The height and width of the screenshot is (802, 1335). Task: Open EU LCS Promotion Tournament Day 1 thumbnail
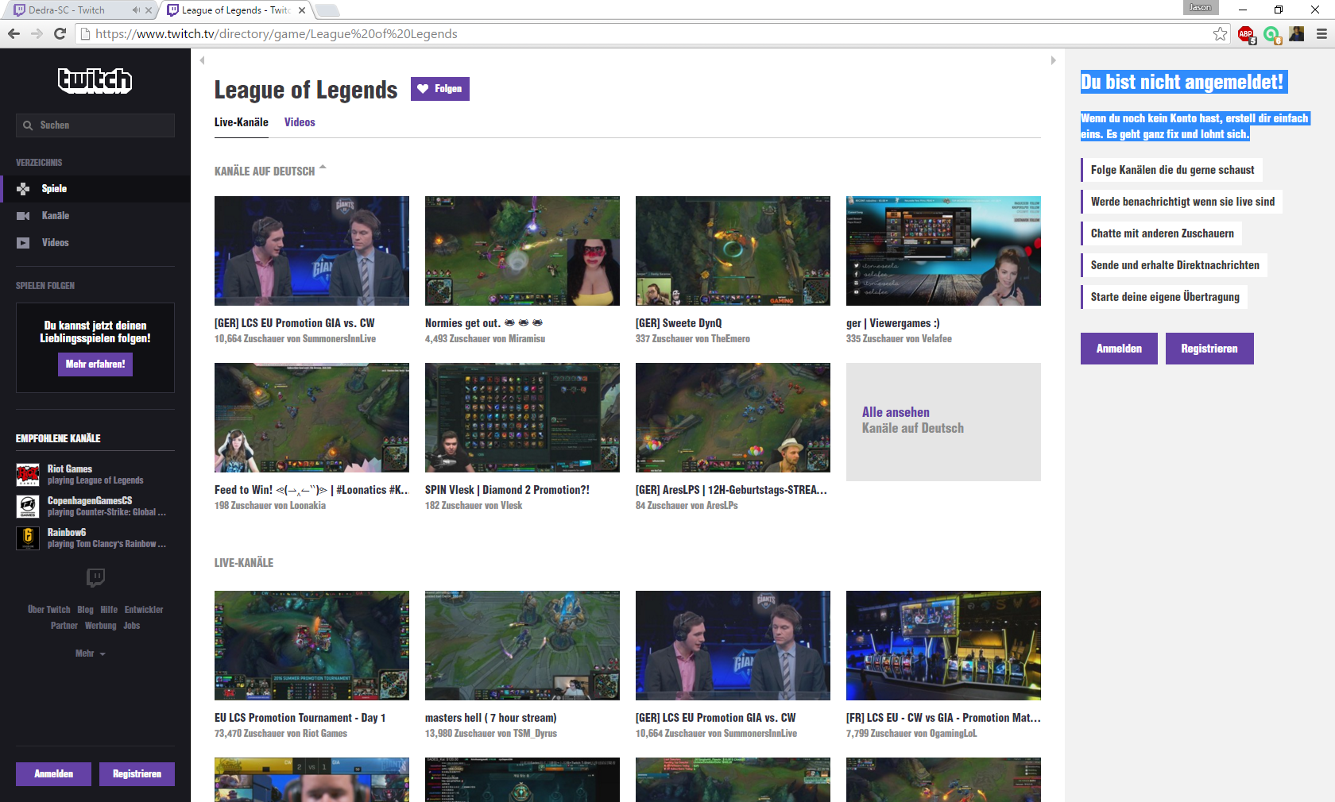coord(311,646)
